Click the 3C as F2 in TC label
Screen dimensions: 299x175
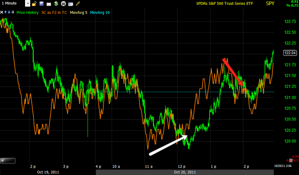(54, 13)
